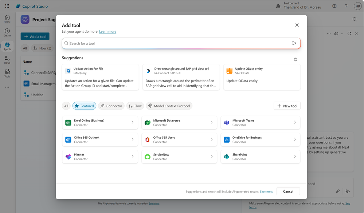Select the Connector filter

[x=111, y=106]
